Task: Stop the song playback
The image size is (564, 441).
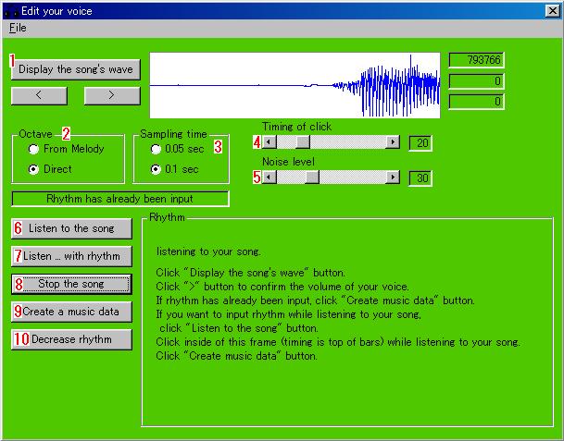Action: point(71,284)
